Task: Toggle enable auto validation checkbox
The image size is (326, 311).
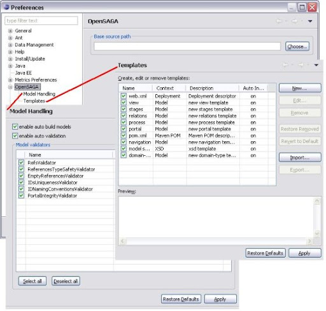Action: click(x=15, y=136)
